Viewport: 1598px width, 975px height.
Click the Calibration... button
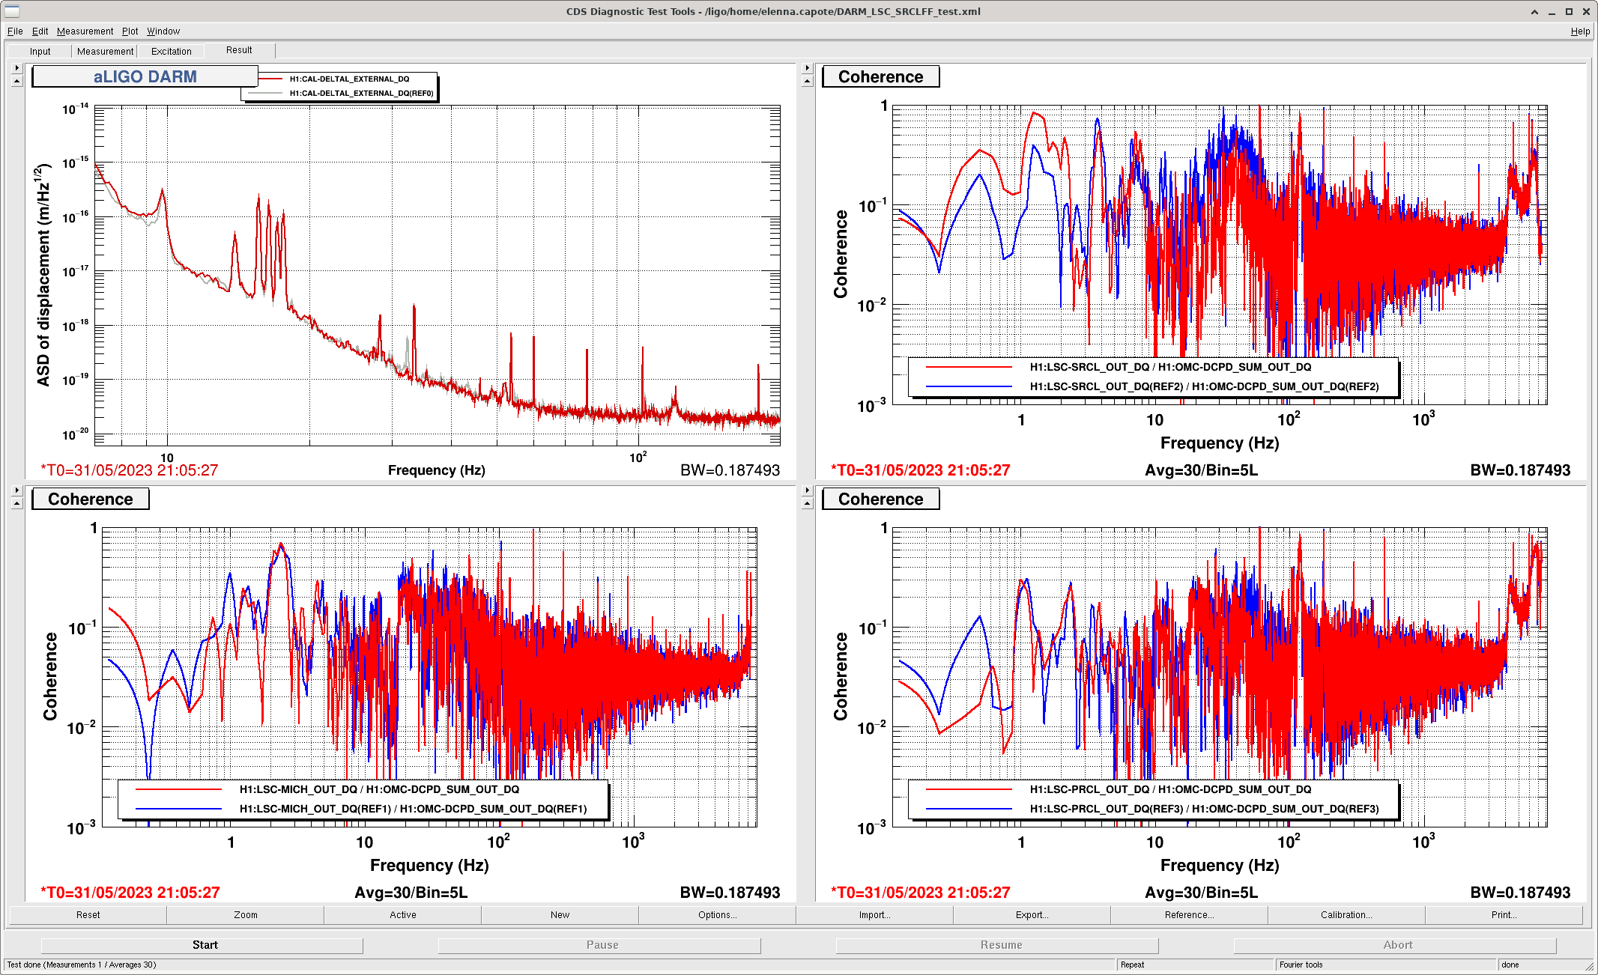coord(1346,915)
